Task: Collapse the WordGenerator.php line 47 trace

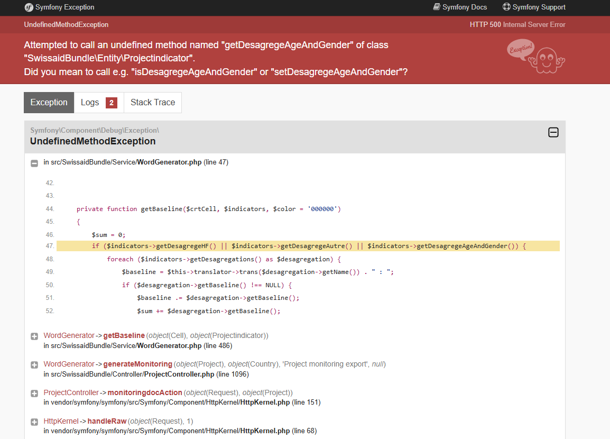Action: (x=34, y=163)
